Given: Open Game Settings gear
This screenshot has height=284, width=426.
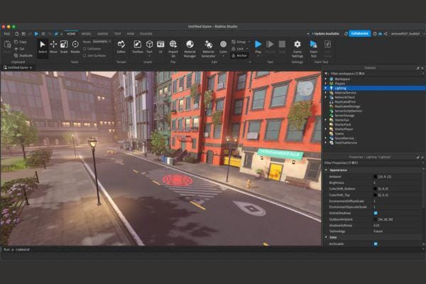Looking at the screenshot, I should coord(297,48).
